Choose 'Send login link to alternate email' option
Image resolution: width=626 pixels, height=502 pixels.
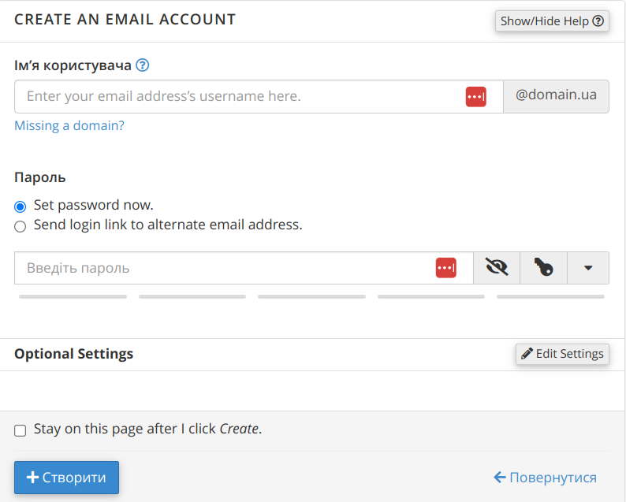20,226
